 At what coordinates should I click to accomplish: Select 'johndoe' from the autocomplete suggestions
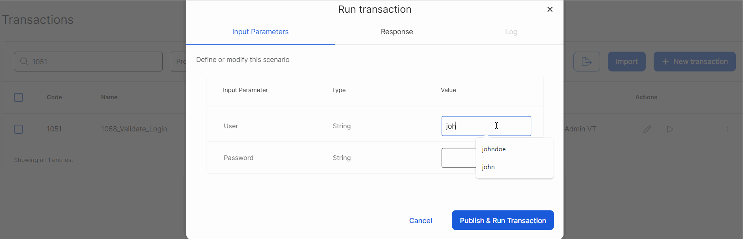pyautogui.click(x=494, y=149)
